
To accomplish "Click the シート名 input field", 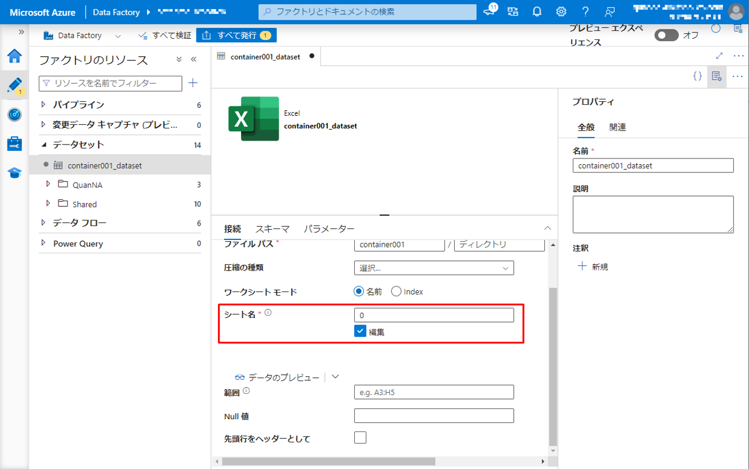I will point(433,315).
